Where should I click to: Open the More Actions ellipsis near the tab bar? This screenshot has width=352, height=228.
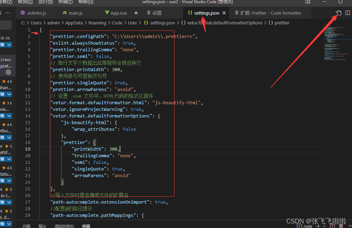click(x=8, y=12)
